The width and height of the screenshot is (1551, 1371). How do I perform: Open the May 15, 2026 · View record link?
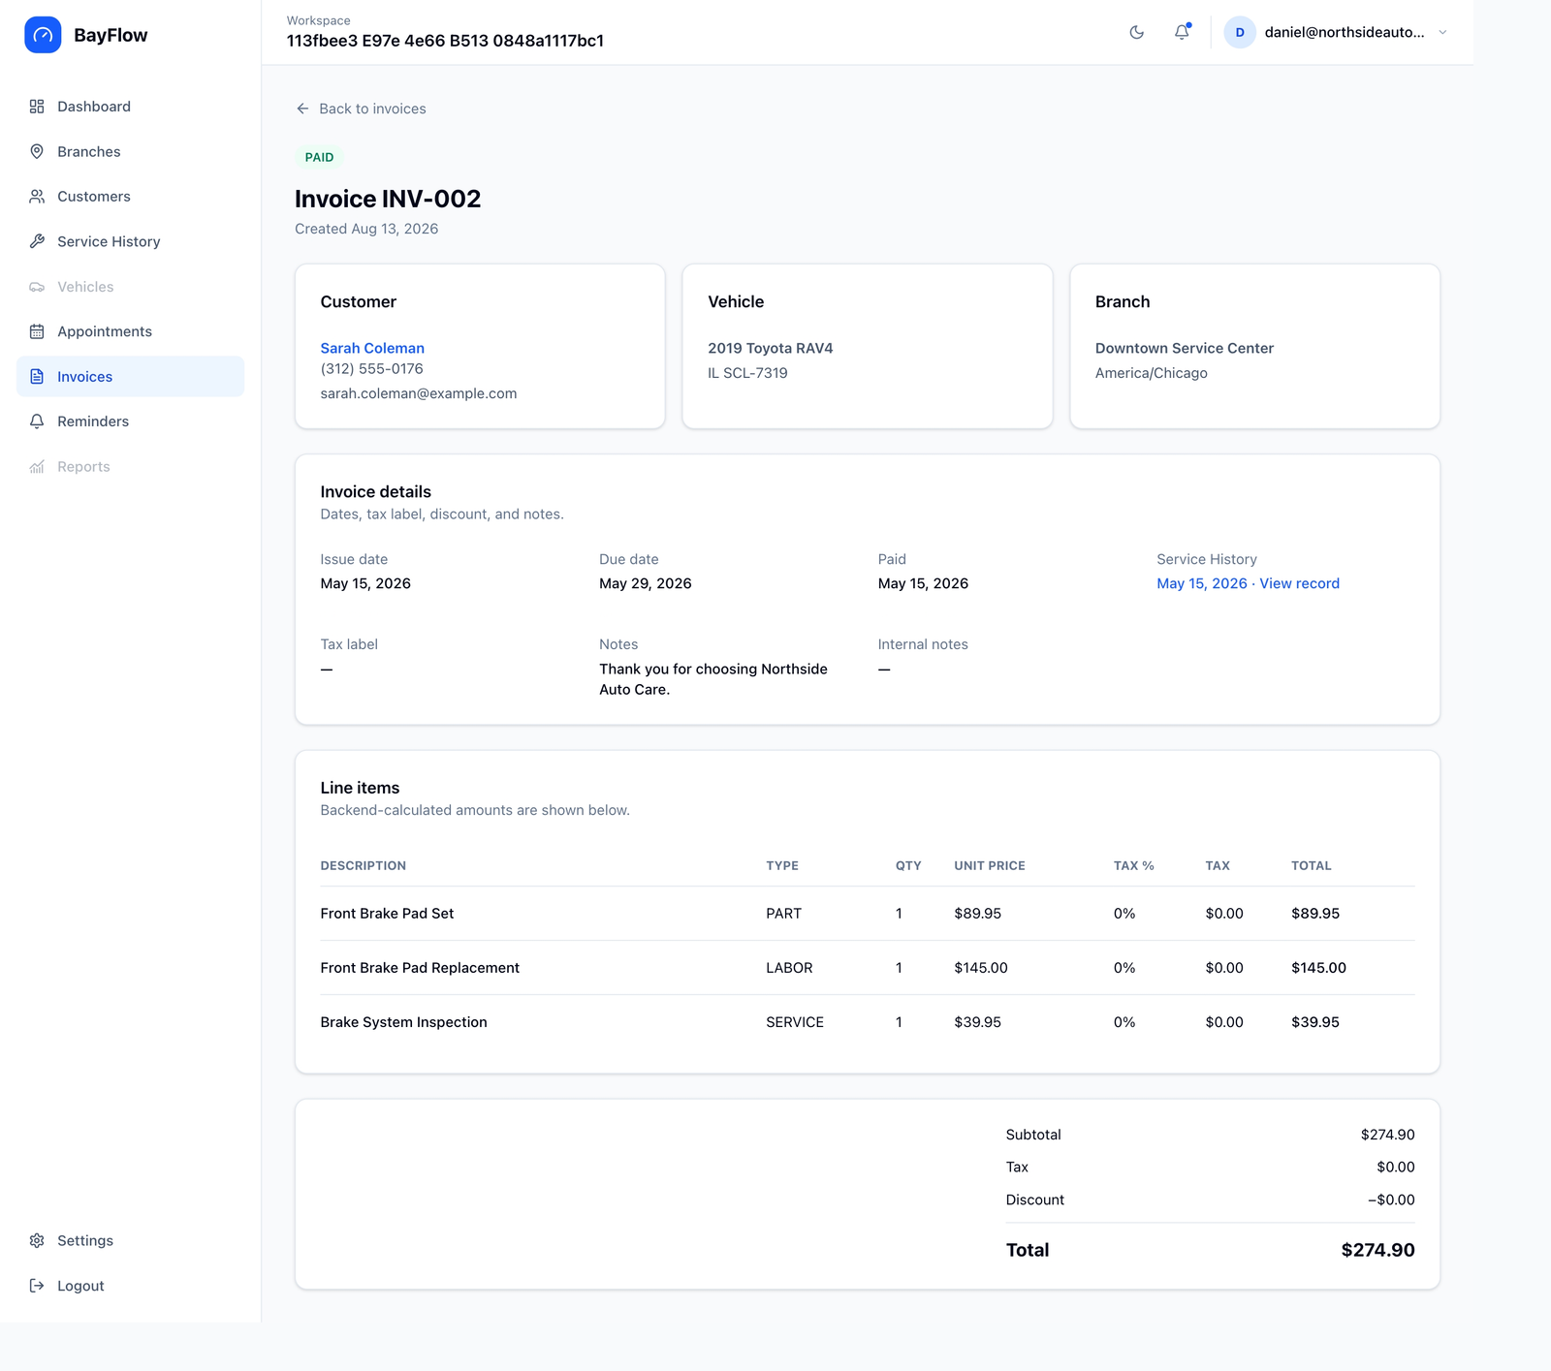click(1248, 583)
